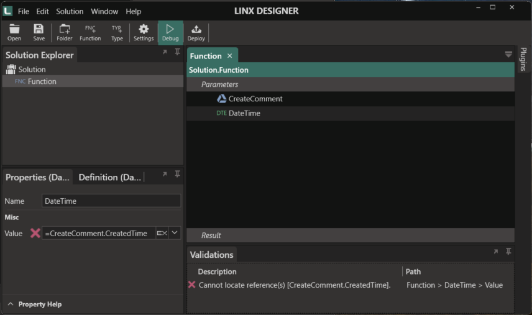Pin the Properties panel
Screen dimensions: 532x315
(177, 174)
